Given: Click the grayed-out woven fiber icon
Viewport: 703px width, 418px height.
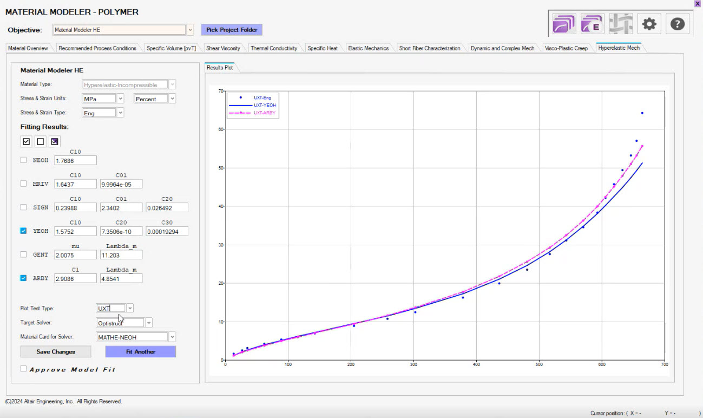Looking at the screenshot, I should (620, 24).
